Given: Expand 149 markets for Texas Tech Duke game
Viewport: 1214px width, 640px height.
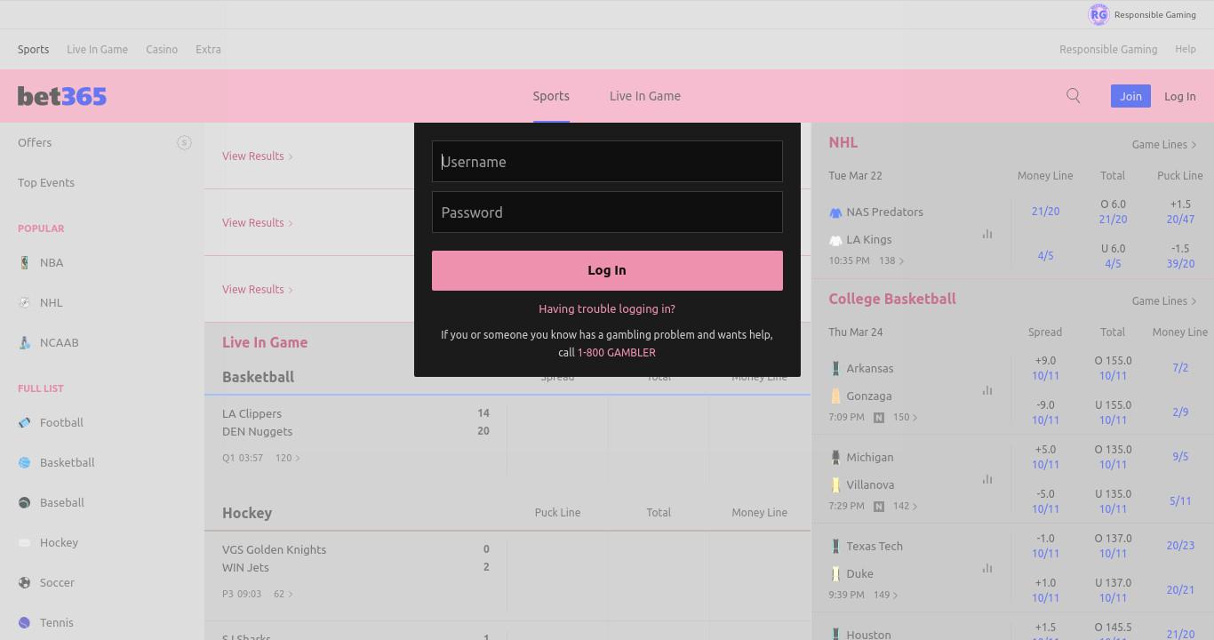Looking at the screenshot, I should click(885, 595).
